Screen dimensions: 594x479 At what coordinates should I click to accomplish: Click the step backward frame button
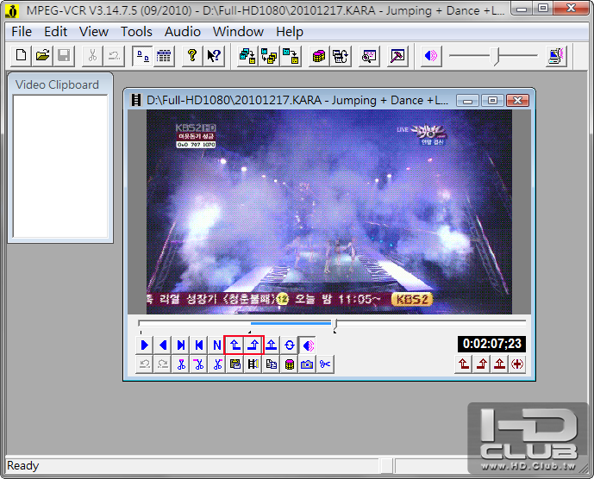[199, 345]
